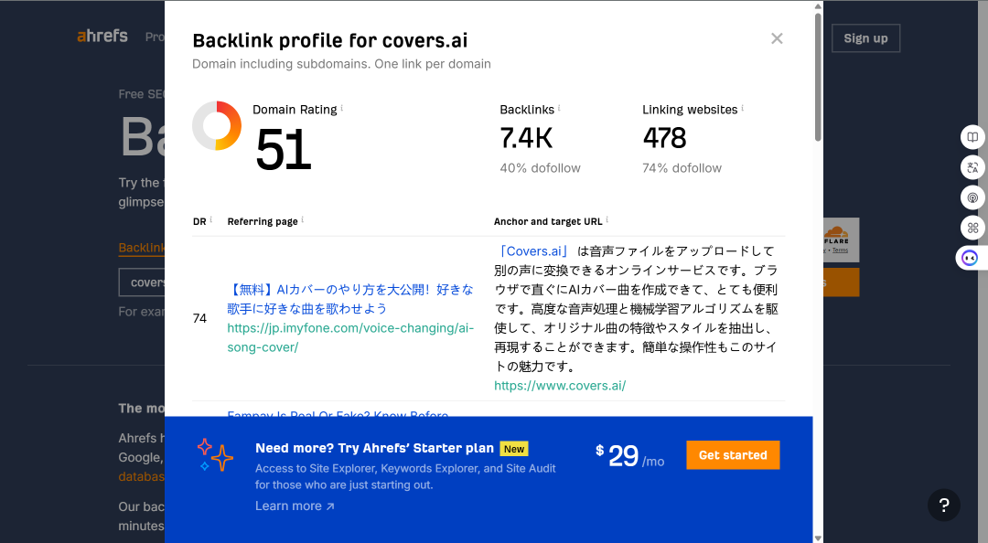
Task: Click the $29 /mo price
Action: (630, 456)
